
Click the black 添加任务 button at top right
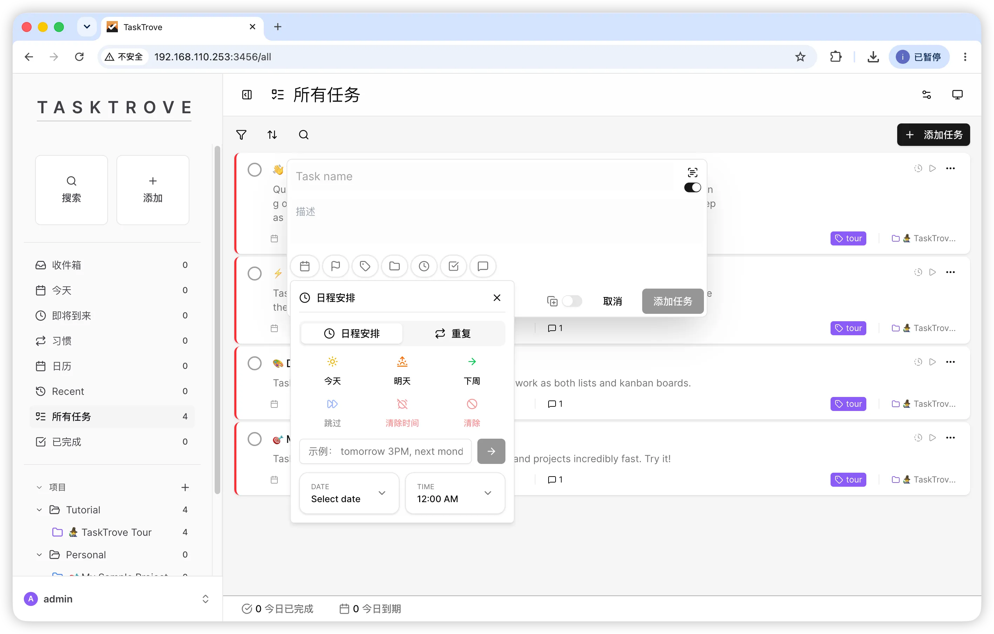933,135
